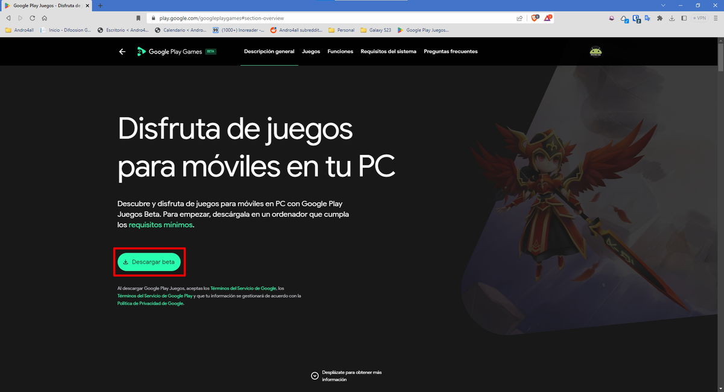Open the Google Translate extension icon
Viewport: 724px width, 392px height.
647,18
